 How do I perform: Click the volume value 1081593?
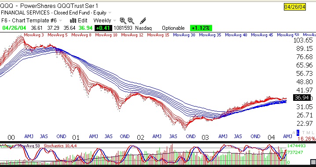click(123, 28)
